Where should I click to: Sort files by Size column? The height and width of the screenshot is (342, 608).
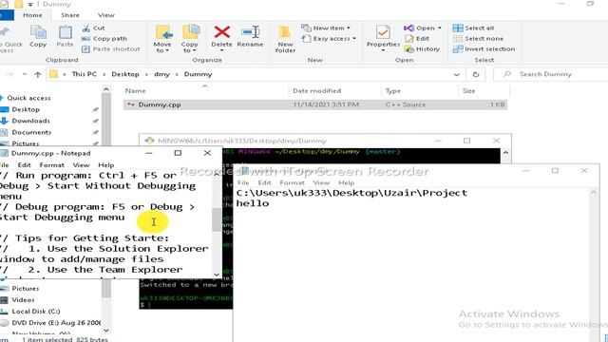[x=468, y=91]
